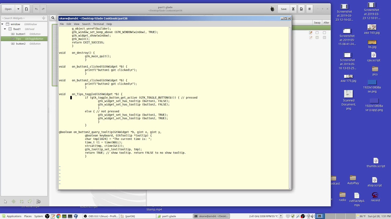Open radio folder on desktop
The height and width of the screenshot is (219, 391).
tap(342, 197)
